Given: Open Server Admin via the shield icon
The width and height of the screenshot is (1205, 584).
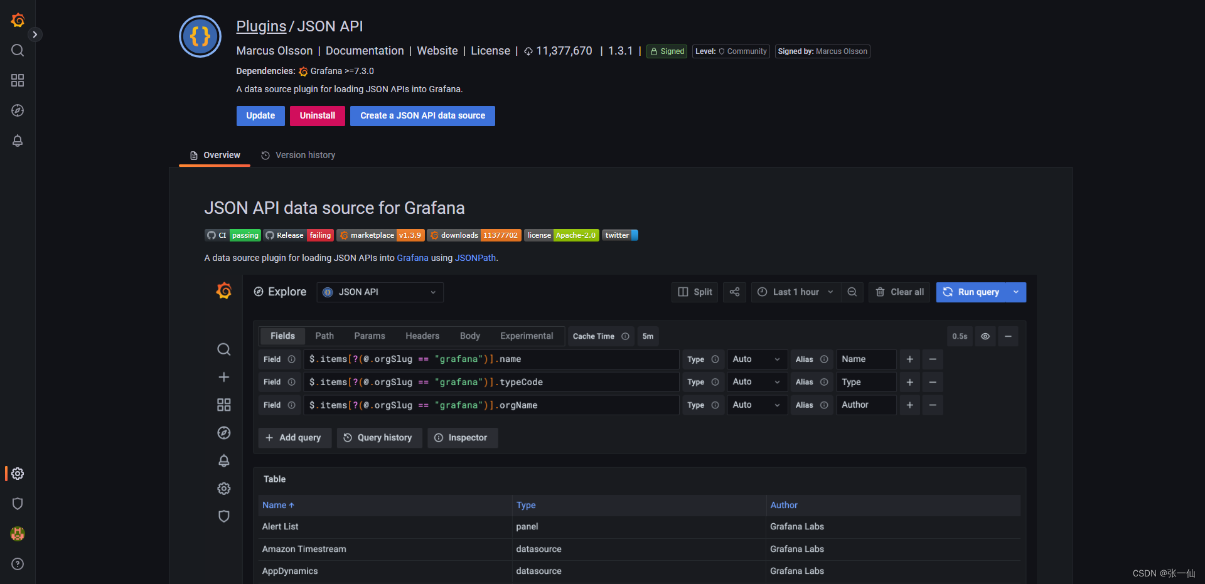Looking at the screenshot, I should [18, 504].
